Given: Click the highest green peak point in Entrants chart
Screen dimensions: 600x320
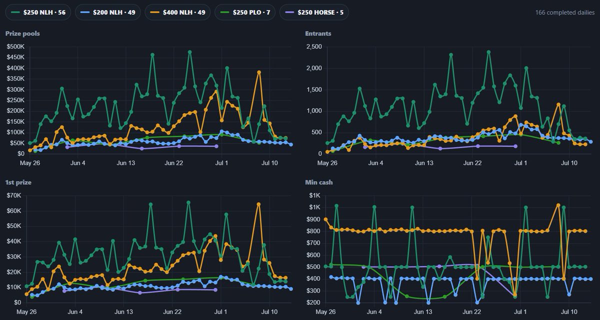Looking at the screenshot, I should [488, 51].
